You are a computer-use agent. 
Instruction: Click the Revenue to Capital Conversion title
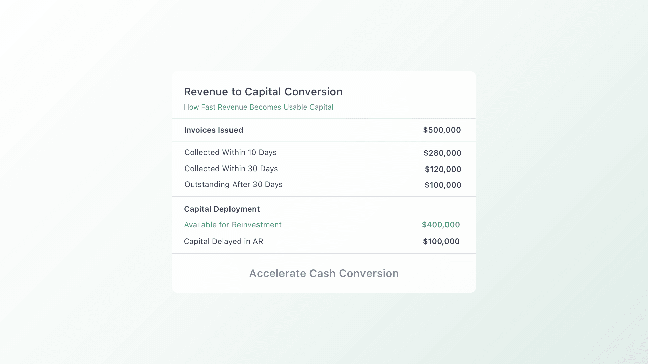[x=263, y=92]
